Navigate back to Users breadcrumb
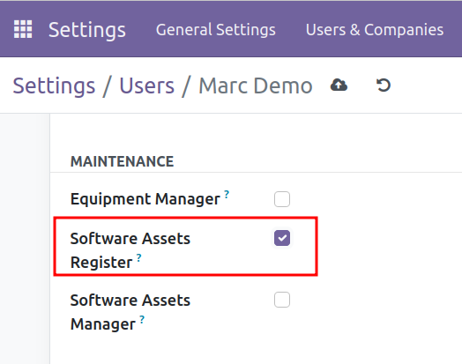462x364 pixels. pos(146,85)
